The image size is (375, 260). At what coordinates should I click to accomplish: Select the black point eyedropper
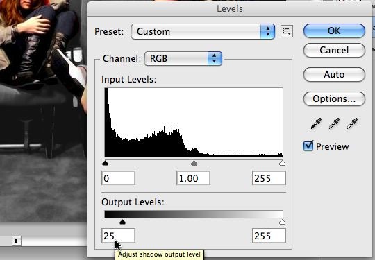click(316, 123)
